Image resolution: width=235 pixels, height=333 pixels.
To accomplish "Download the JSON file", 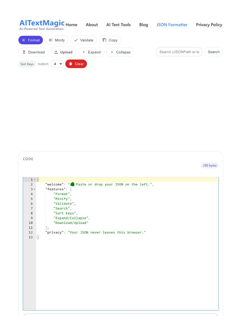I will 33,52.
